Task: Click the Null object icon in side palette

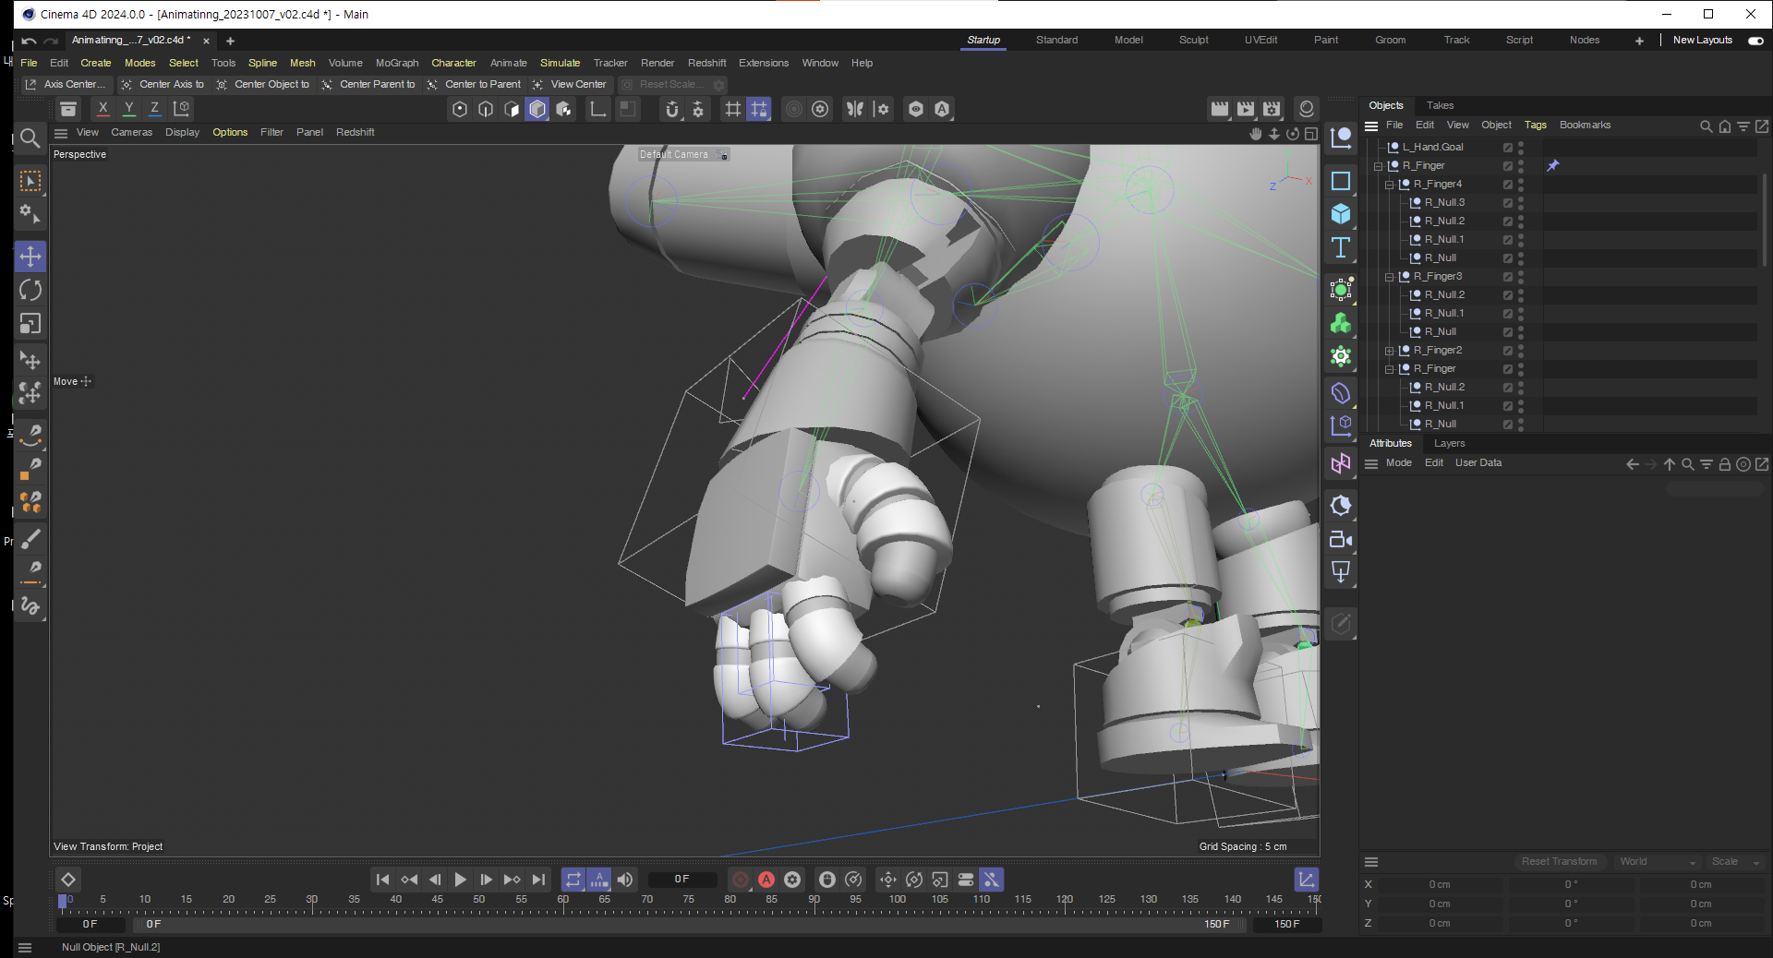Action: click(x=1341, y=139)
